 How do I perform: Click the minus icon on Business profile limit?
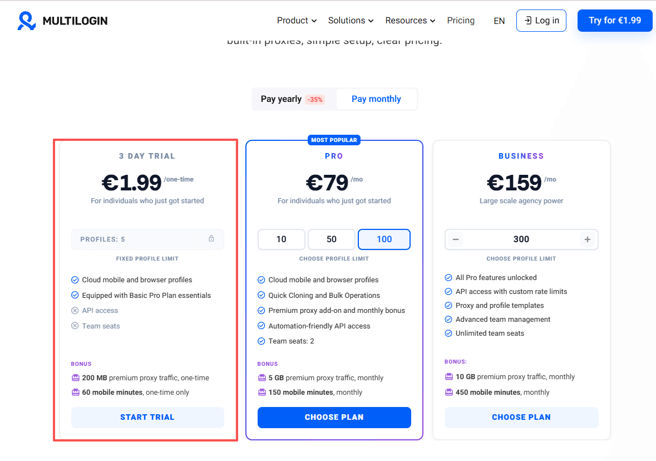point(456,239)
